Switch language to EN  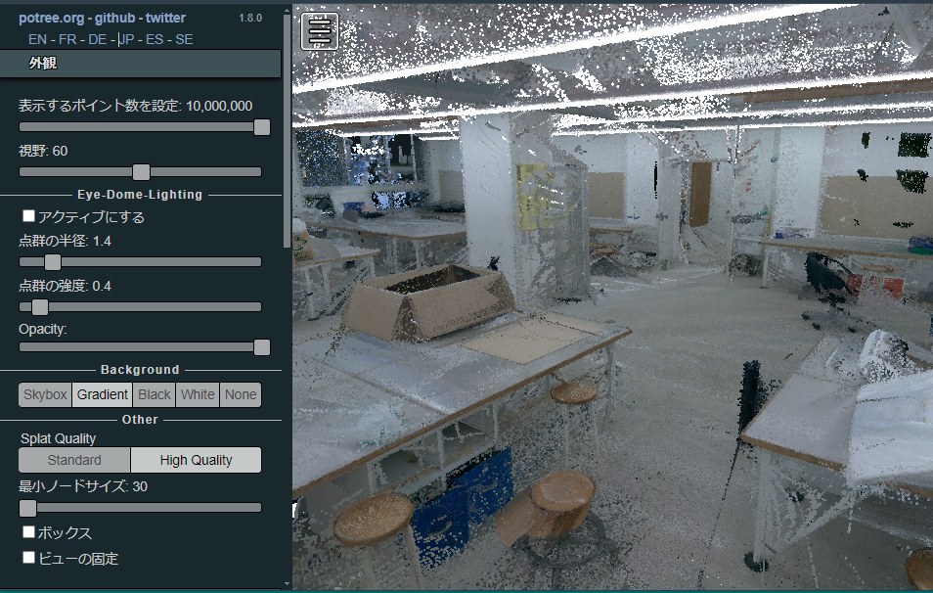point(37,39)
